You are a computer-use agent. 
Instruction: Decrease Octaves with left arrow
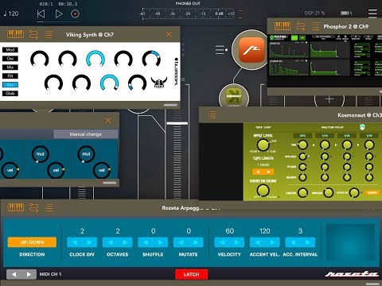(110, 242)
